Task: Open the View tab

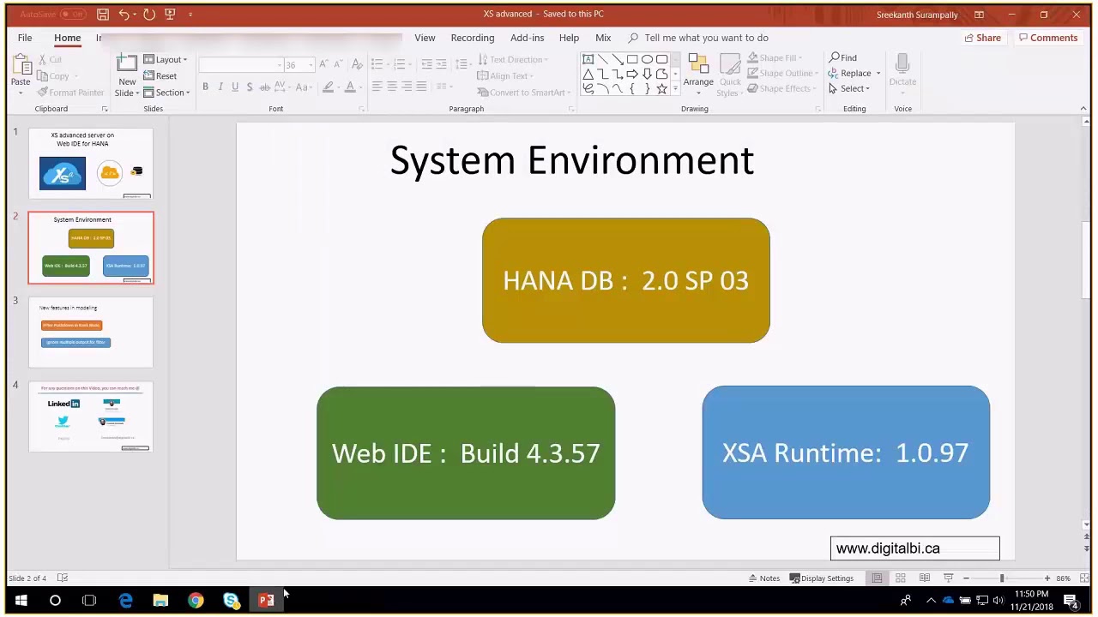Action: pos(425,38)
